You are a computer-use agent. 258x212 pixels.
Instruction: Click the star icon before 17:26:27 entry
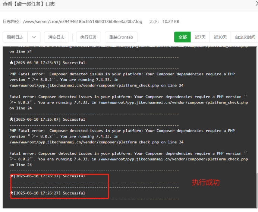pyautogui.click(x=11, y=193)
